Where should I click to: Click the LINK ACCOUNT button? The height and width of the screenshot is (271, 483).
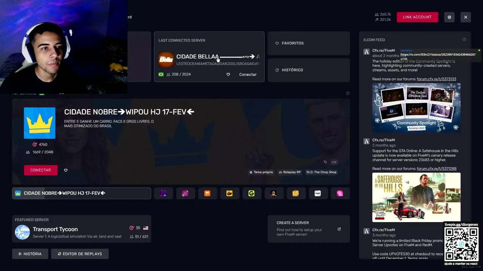click(417, 17)
